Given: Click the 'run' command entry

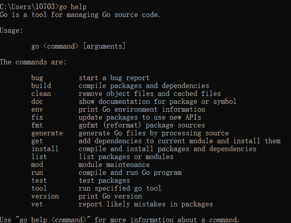Looking at the screenshot, I should click(x=37, y=172).
